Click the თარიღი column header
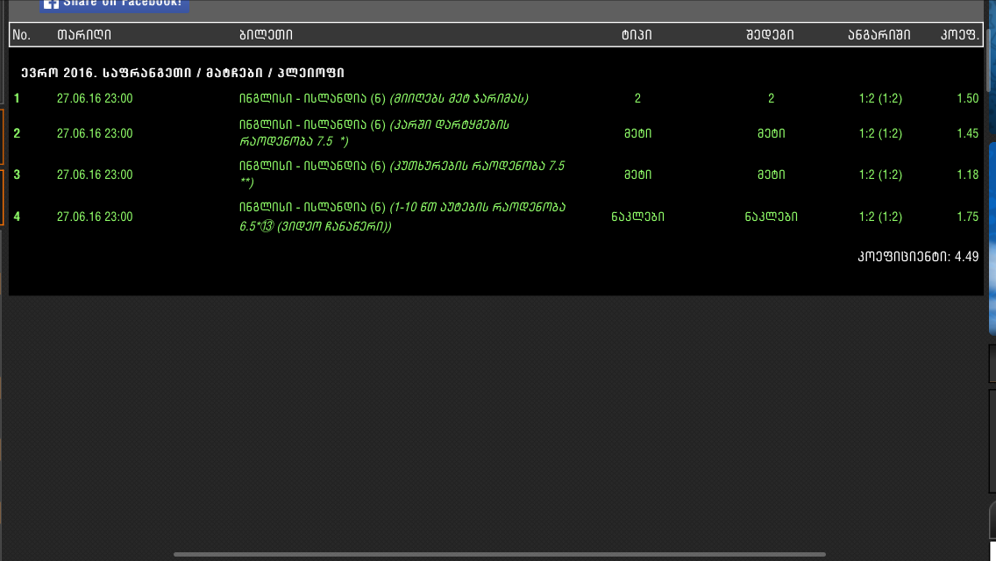 (84, 35)
